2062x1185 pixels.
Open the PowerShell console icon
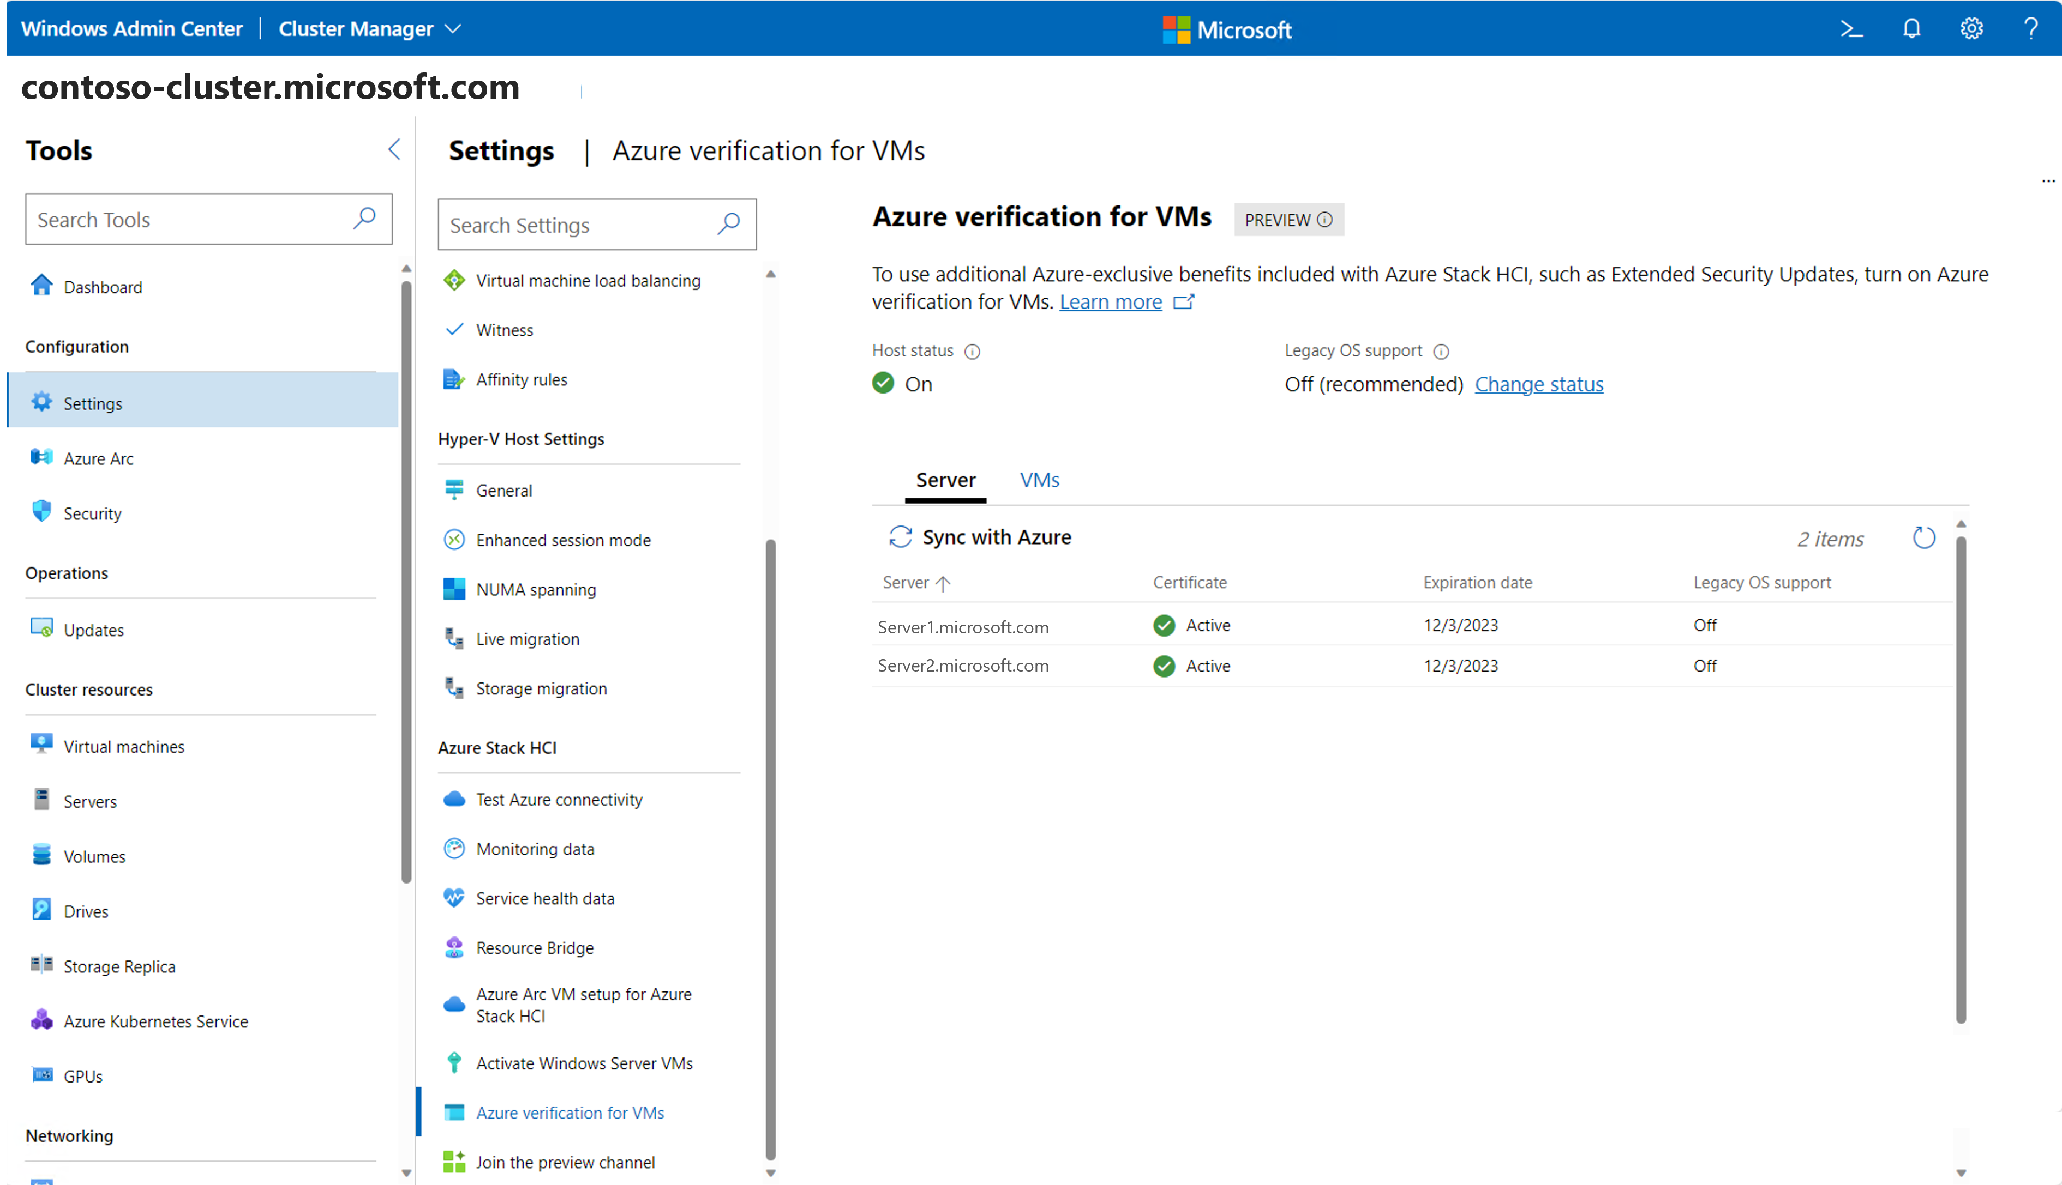1851,29
